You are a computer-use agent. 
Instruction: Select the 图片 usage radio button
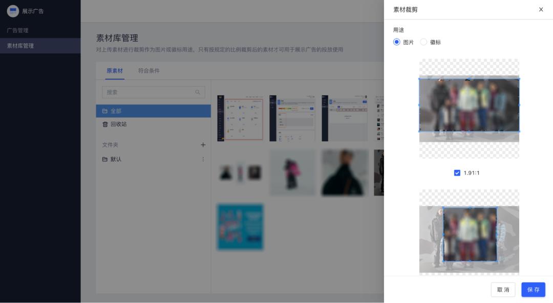397,42
